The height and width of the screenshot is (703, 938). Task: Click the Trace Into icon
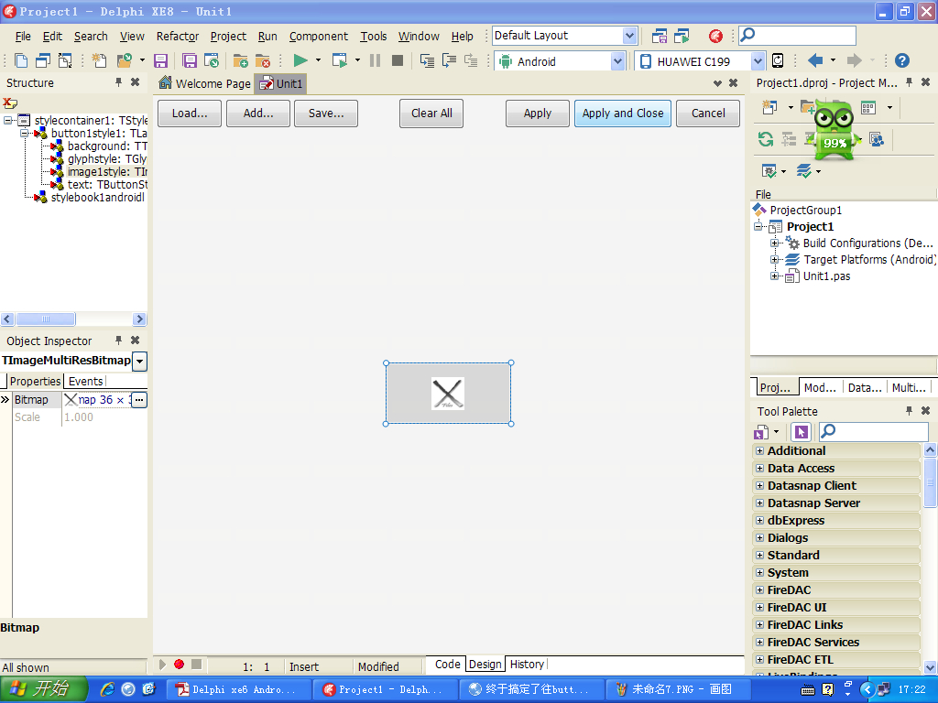(427, 60)
